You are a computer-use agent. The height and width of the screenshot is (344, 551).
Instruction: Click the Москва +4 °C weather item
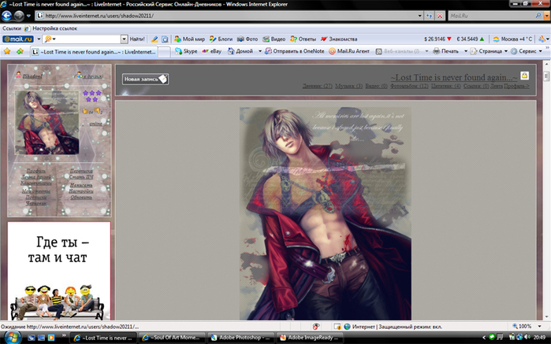(x=512, y=39)
